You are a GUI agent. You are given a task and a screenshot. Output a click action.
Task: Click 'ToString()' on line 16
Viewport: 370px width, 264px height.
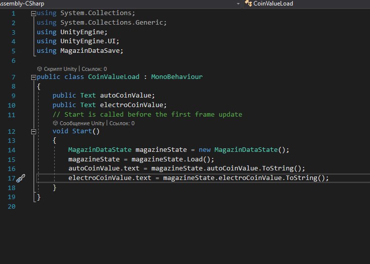point(282,168)
